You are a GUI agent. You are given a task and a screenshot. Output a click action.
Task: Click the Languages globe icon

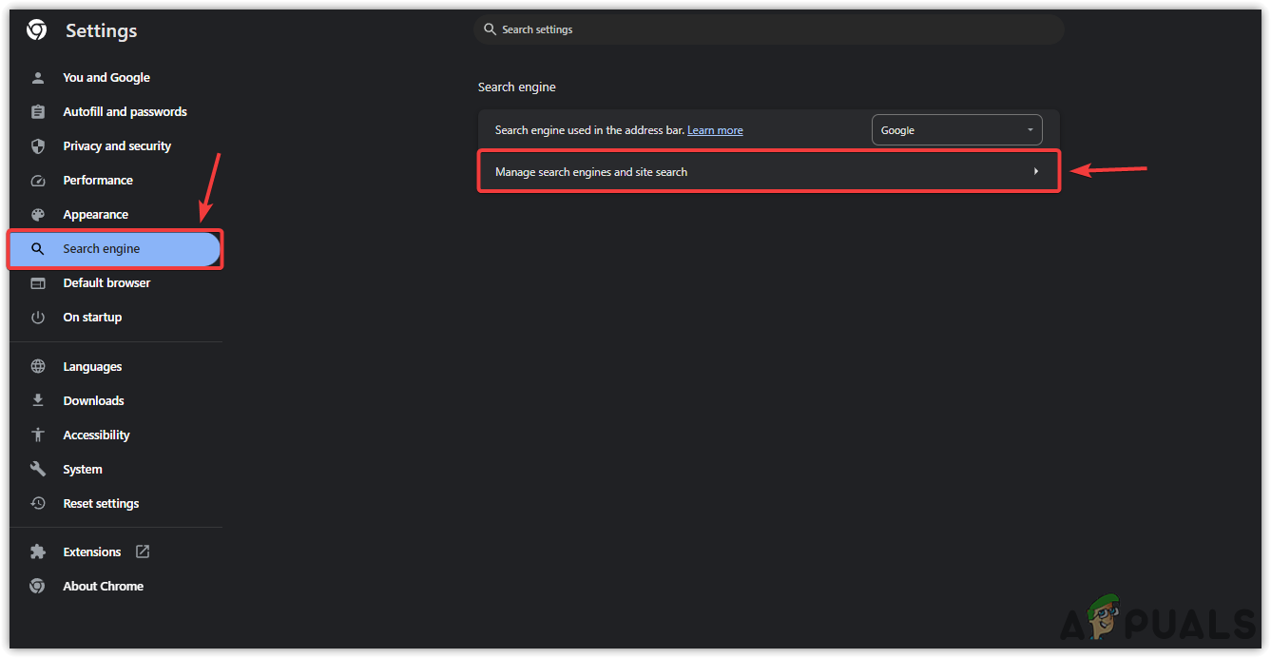click(x=38, y=367)
